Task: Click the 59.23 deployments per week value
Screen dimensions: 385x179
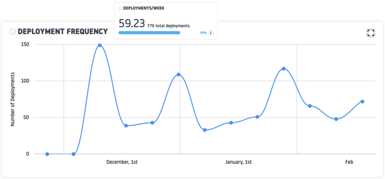Action: click(132, 23)
